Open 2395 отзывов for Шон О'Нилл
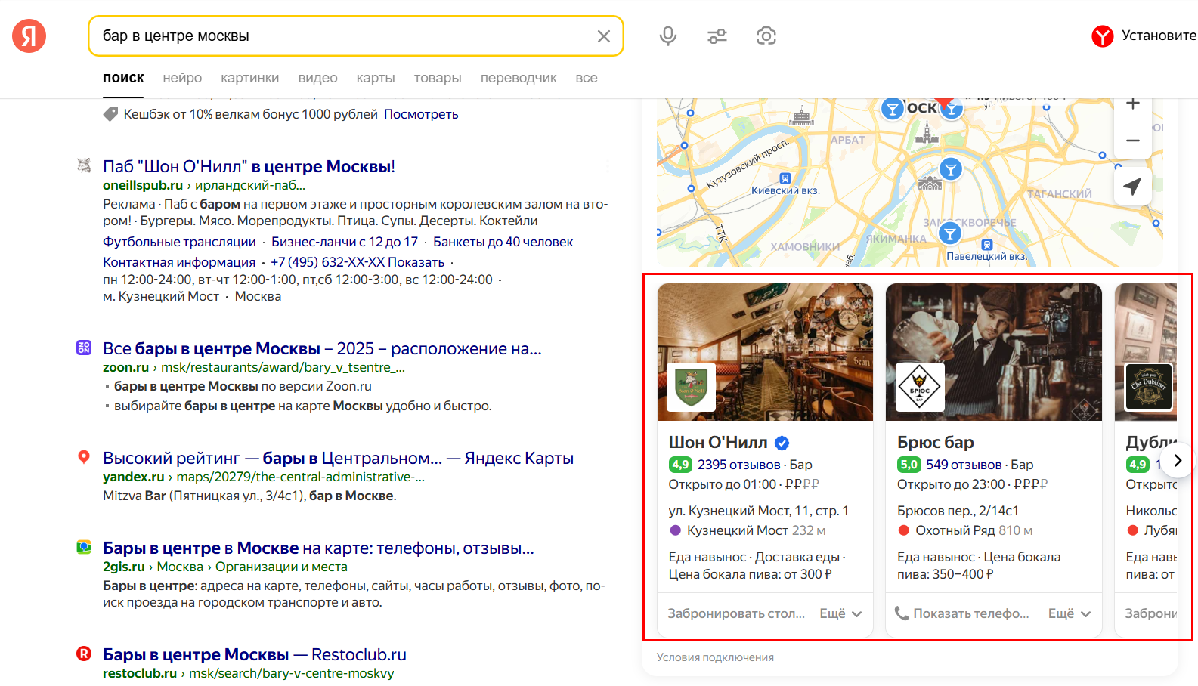 coord(738,465)
